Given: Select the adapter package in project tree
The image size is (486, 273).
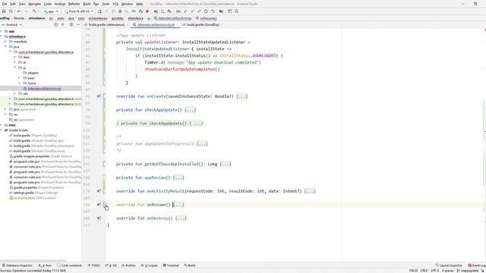Looking at the screenshot, I should coord(33,73).
